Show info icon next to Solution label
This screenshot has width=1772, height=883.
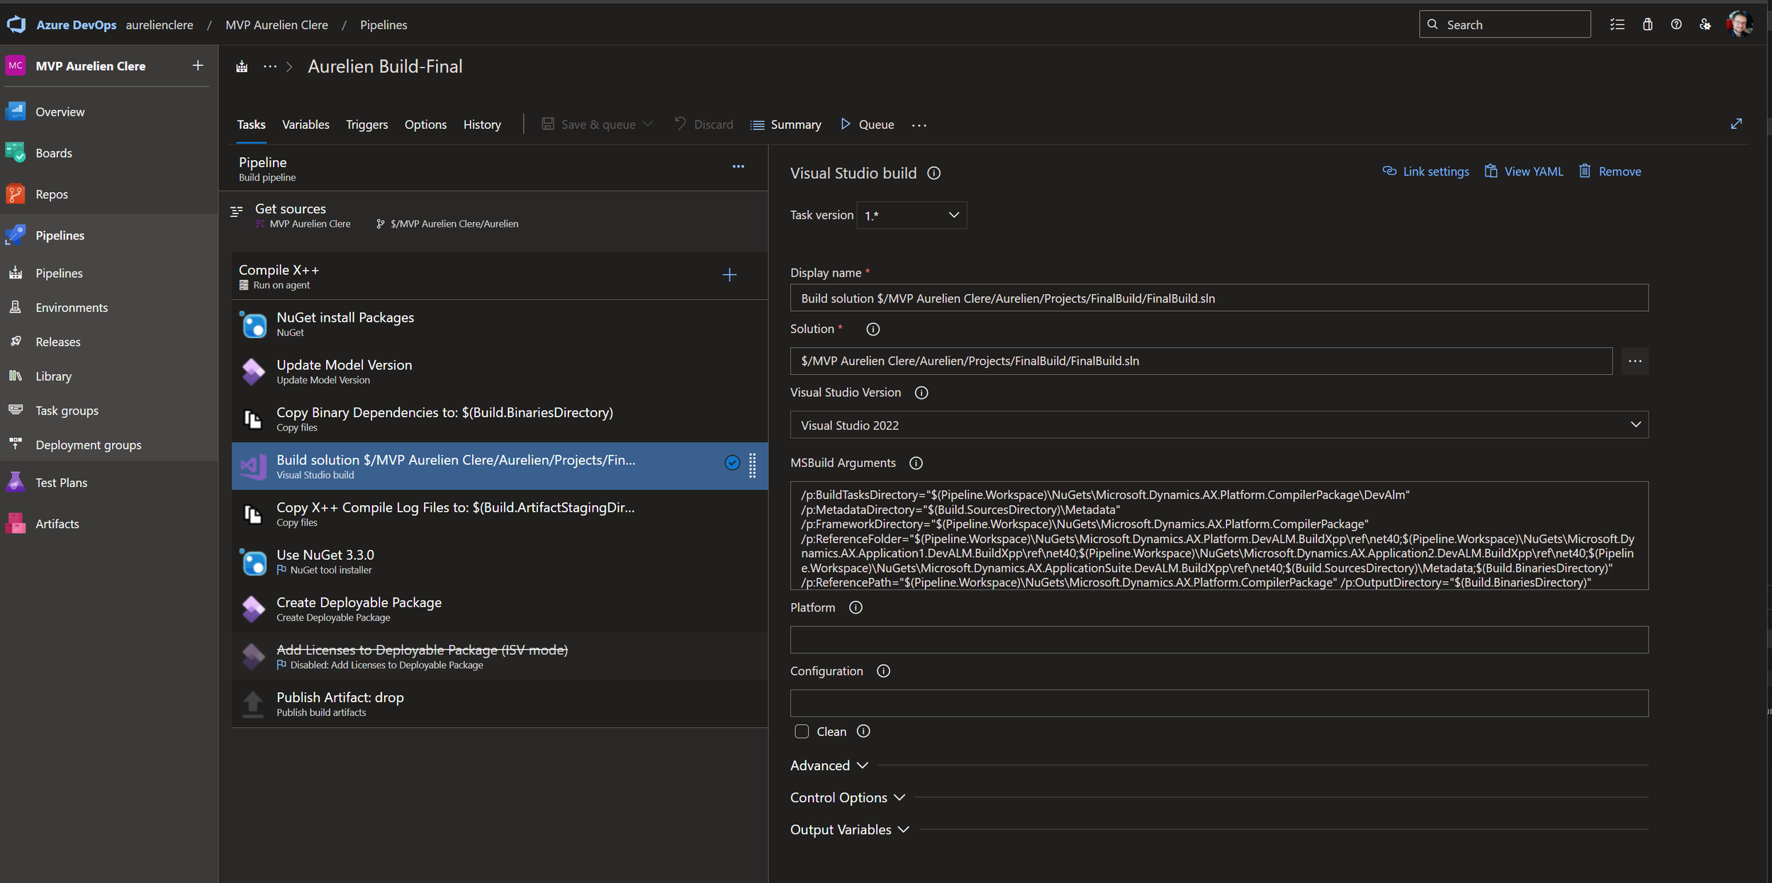point(873,330)
